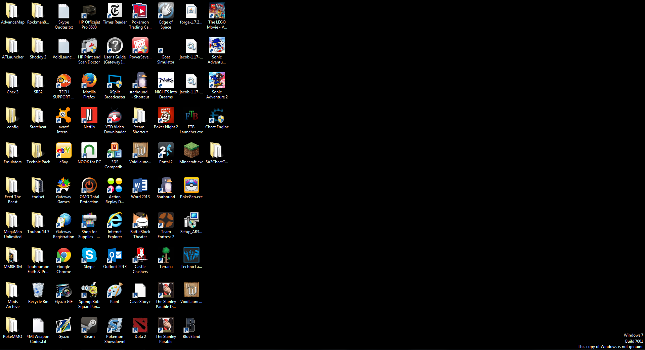Open the 3DS Compatibility shortcut
Viewport: 645px width, 350px height.
pos(115,151)
